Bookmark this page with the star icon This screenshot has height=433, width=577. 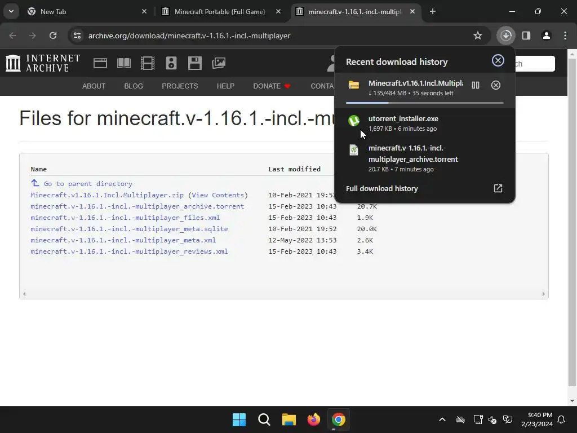[x=478, y=36]
